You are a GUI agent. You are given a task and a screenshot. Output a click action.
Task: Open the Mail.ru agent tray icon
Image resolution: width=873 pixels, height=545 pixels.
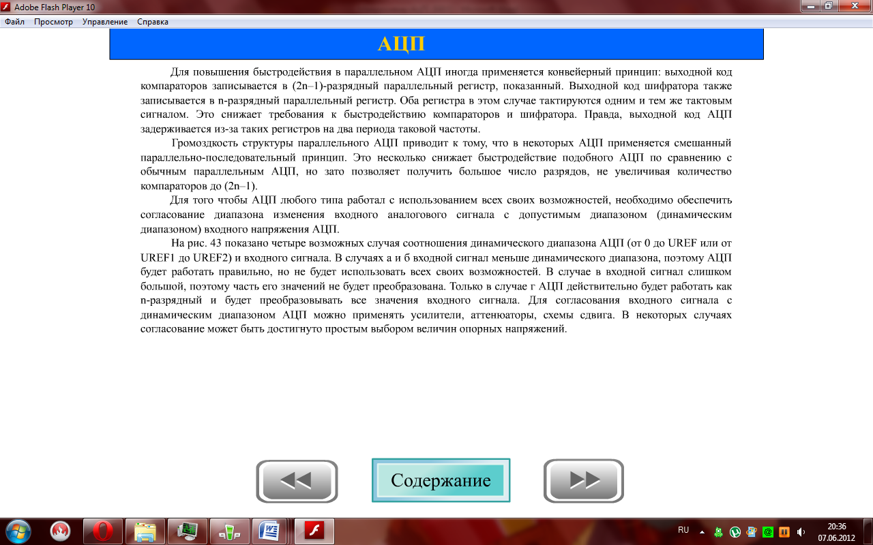tap(768, 532)
